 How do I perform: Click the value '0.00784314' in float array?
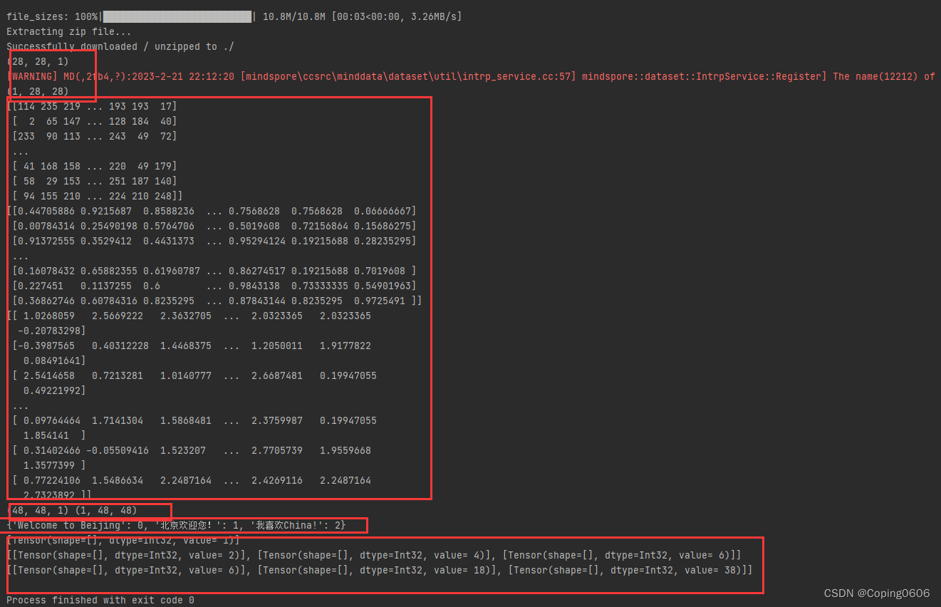46,226
